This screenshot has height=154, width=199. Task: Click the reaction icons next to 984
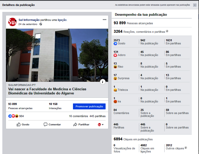point(13,116)
